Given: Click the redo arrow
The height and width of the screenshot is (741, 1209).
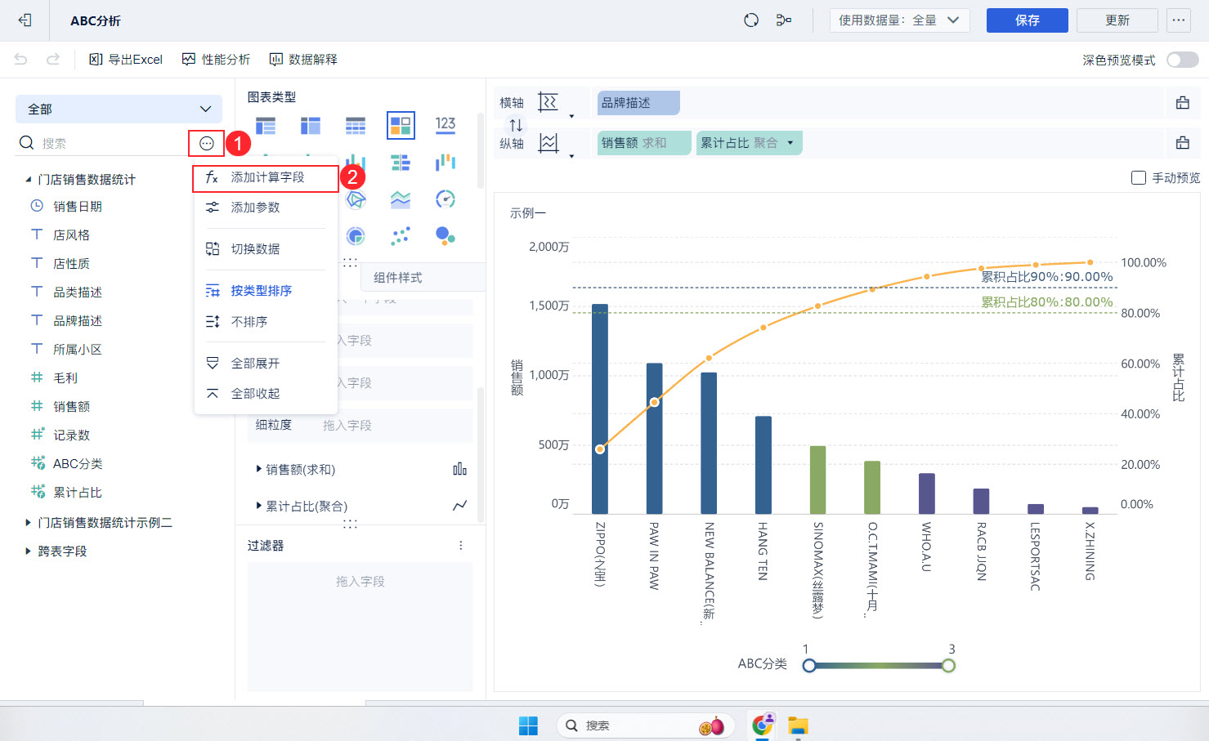Looking at the screenshot, I should 53,59.
